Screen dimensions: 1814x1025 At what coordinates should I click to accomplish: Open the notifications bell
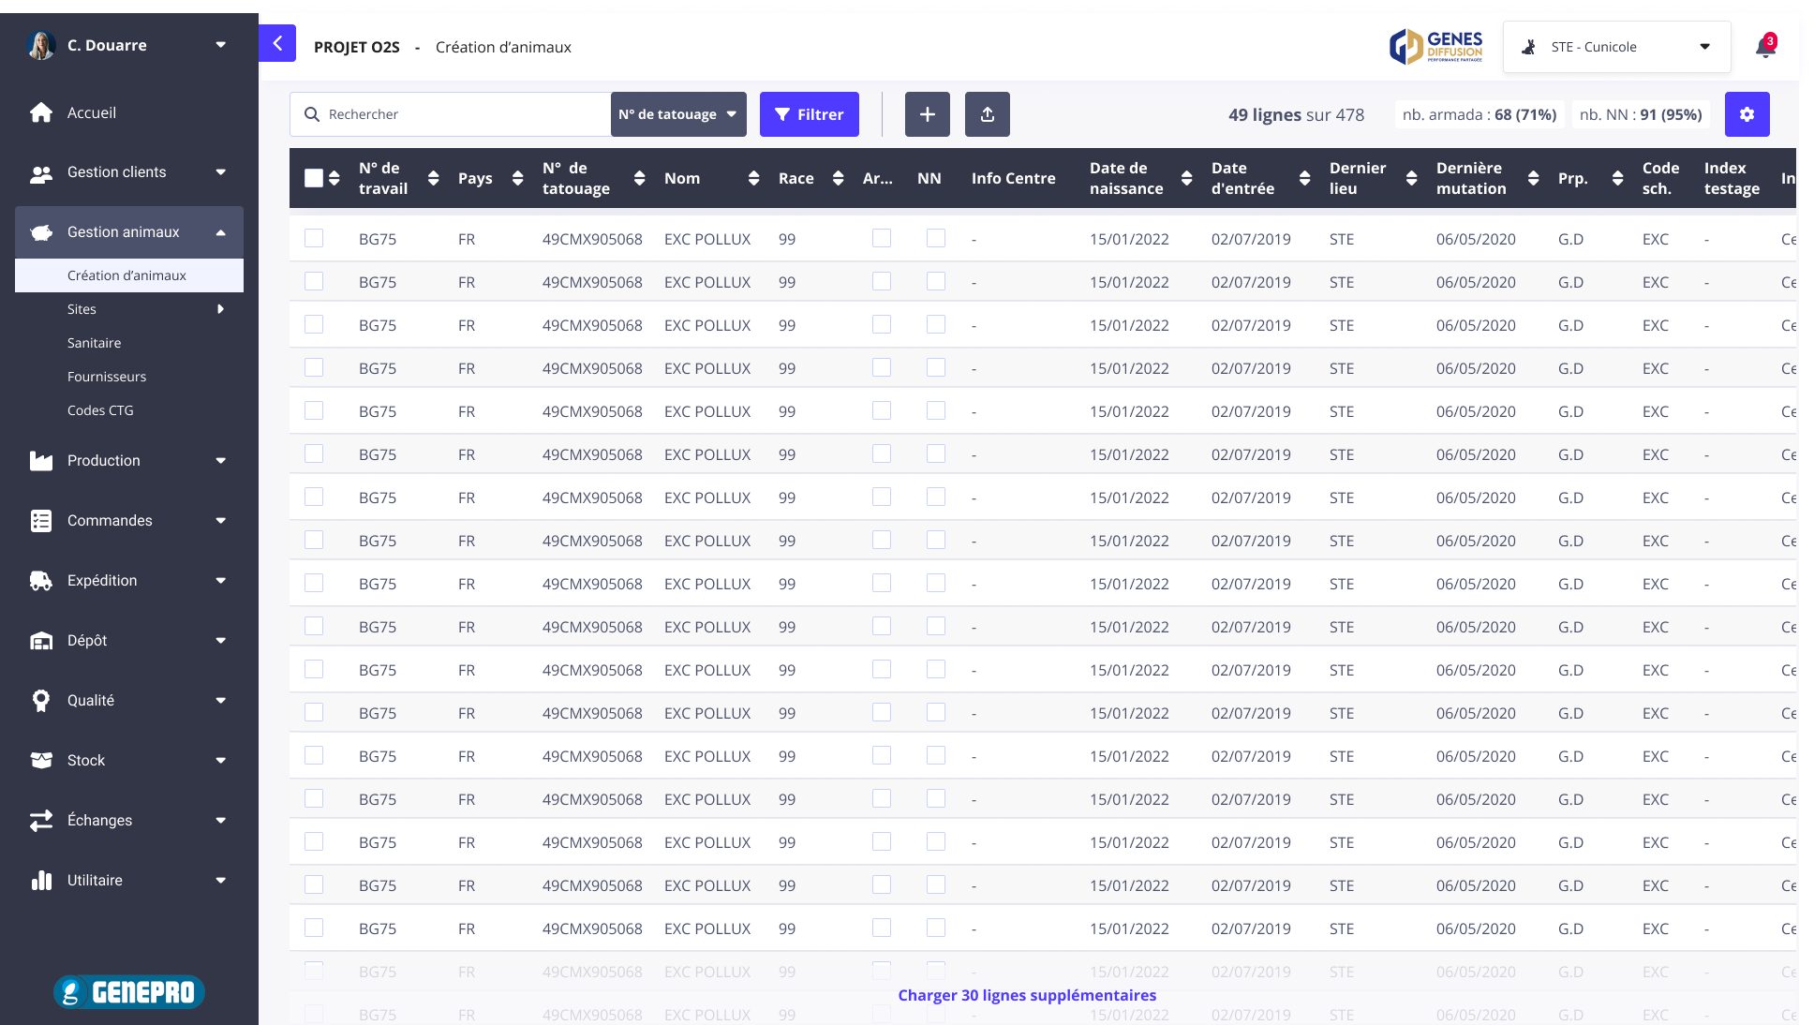pos(1765,47)
